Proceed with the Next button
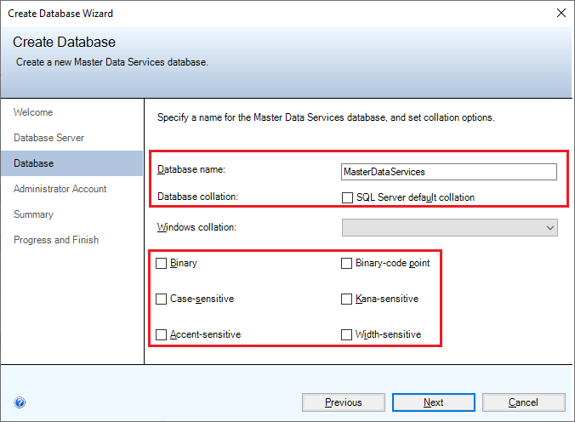The width and height of the screenshot is (575, 422). pos(433,402)
